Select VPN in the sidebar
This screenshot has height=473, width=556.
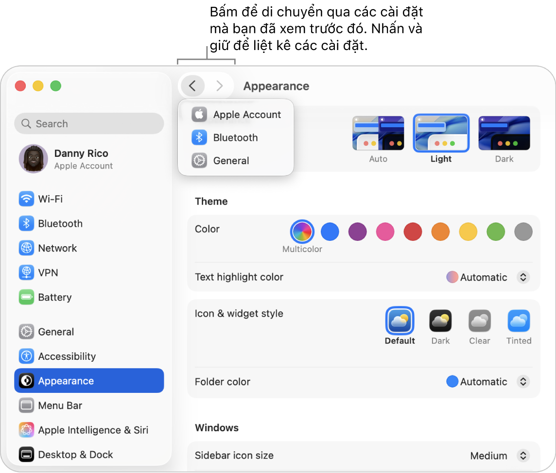click(48, 273)
